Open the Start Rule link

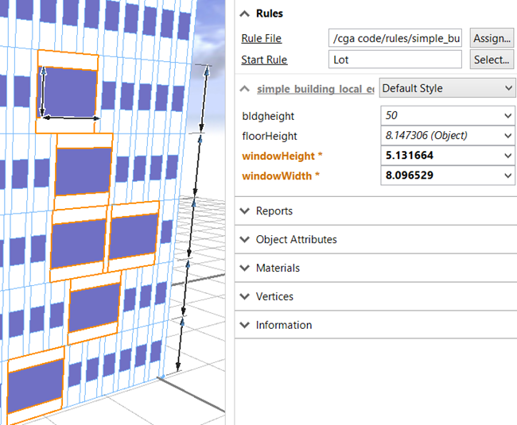click(263, 60)
